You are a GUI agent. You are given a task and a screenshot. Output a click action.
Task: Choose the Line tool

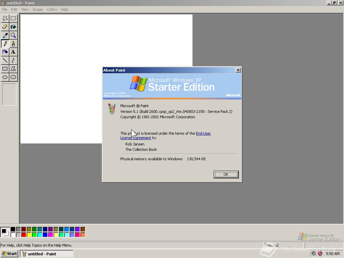(x=5, y=60)
